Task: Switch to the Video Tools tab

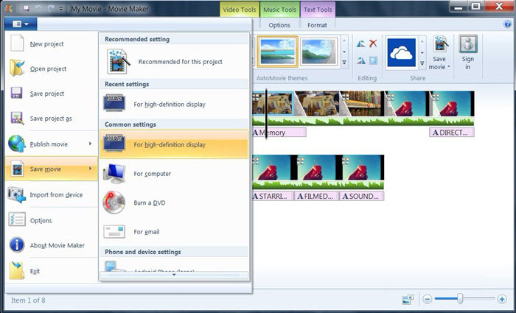Action: coord(240,10)
